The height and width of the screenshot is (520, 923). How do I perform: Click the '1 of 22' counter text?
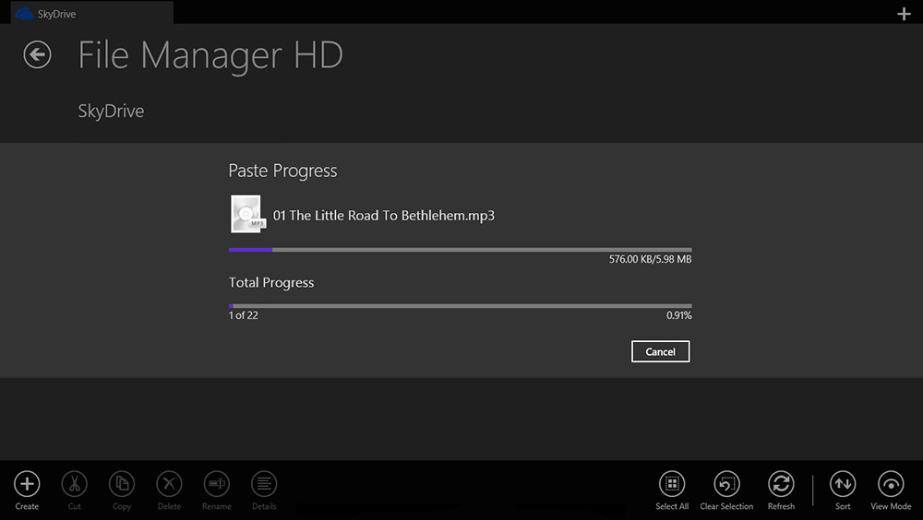pyautogui.click(x=244, y=315)
